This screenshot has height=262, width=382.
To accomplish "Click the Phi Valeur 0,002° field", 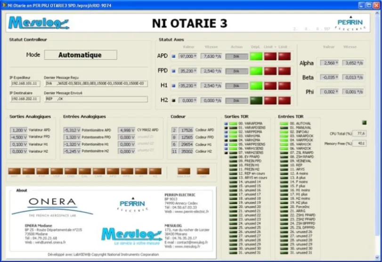I will tap(329, 91).
